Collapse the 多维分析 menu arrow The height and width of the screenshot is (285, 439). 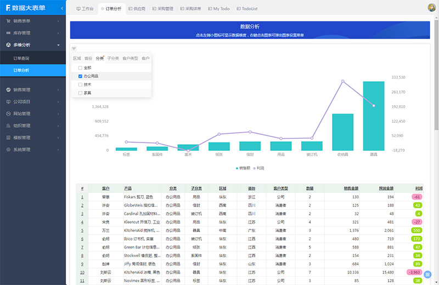point(58,45)
